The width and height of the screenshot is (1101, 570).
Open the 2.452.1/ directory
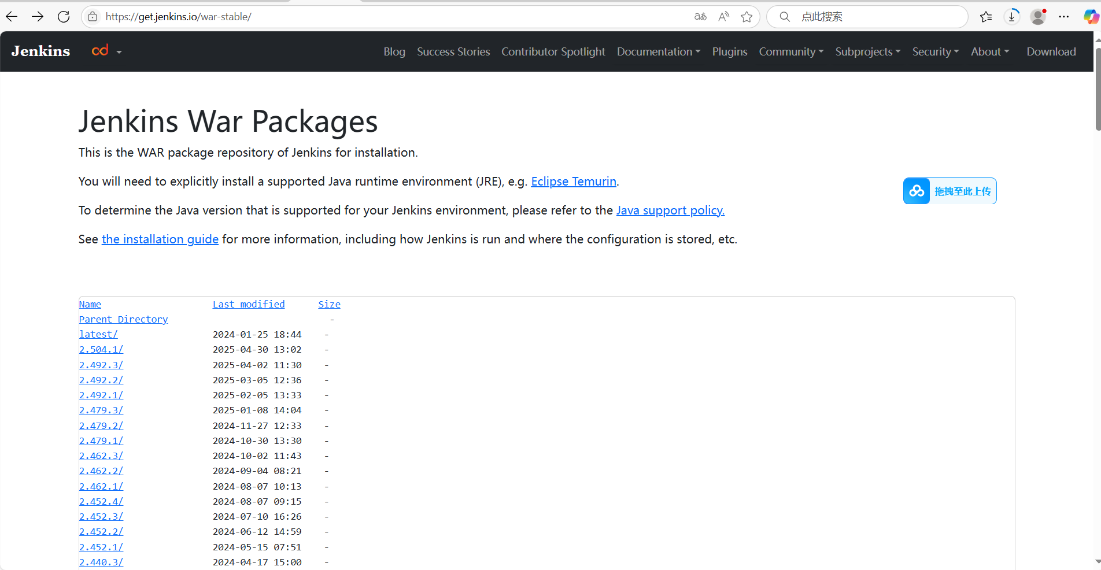(x=101, y=547)
